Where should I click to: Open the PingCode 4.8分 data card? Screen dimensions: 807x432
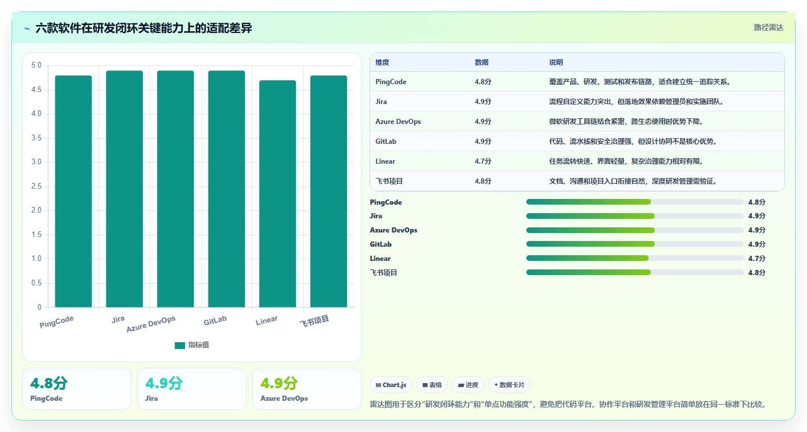pyautogui.click(x=77, y=389)
